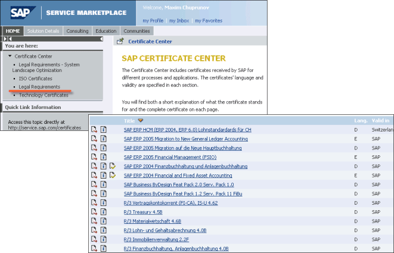Open the Communities tab
Viewport: 394px width, 253px height.
pos(136,31)
